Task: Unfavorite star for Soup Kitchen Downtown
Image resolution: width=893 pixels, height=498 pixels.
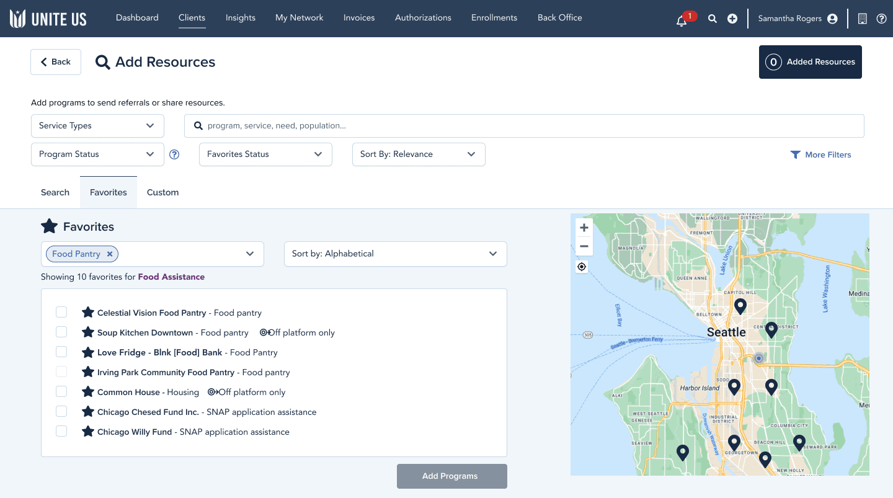Action: (x=88, y=332)
